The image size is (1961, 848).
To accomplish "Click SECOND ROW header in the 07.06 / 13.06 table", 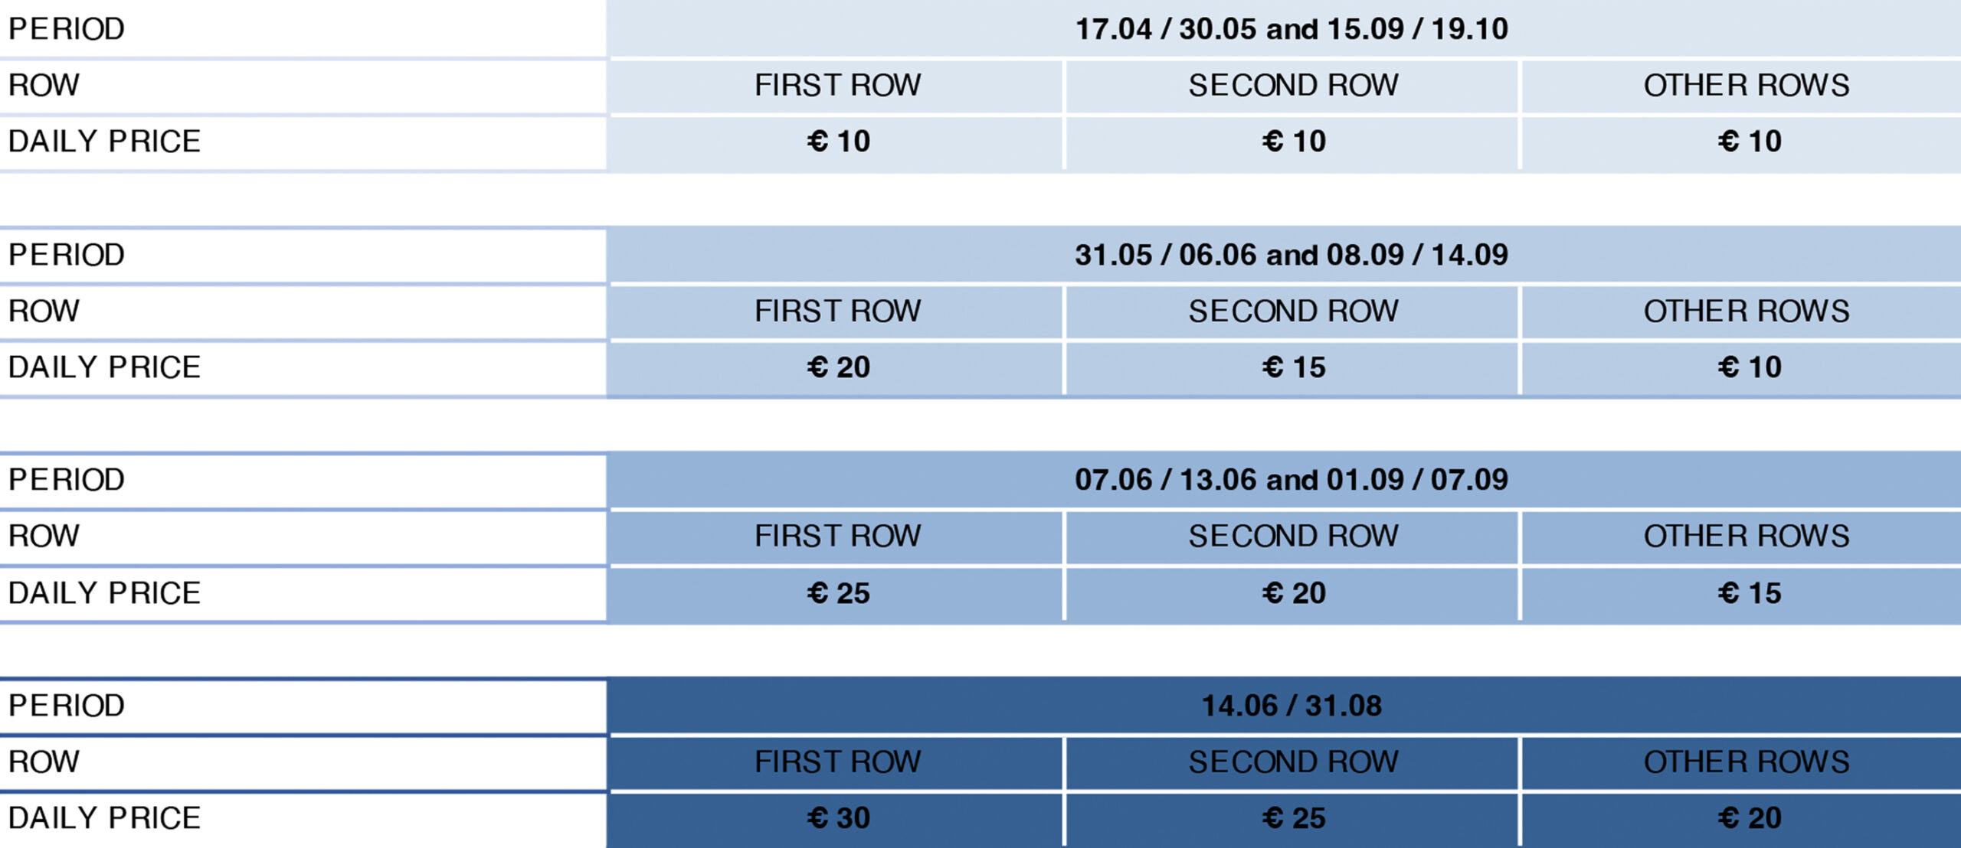I will pos(1294,536).
